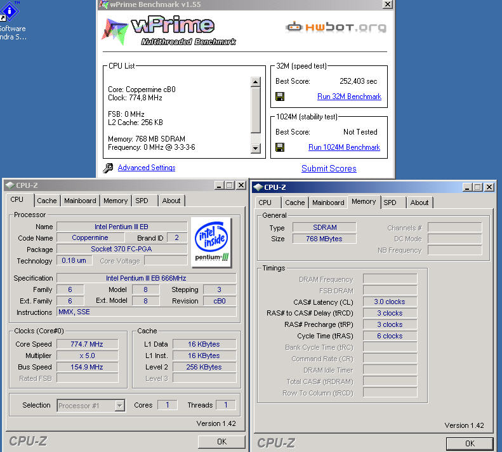
Task: Open Advanced Settings link
Action: tap(147, 168)
